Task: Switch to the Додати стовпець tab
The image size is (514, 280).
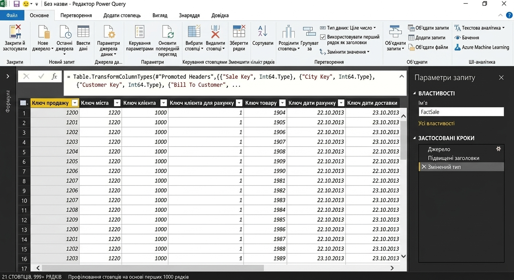Action: [x=122, y=15]
